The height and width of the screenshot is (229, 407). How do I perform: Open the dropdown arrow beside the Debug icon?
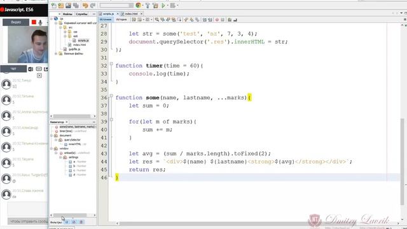coord(177,6)
